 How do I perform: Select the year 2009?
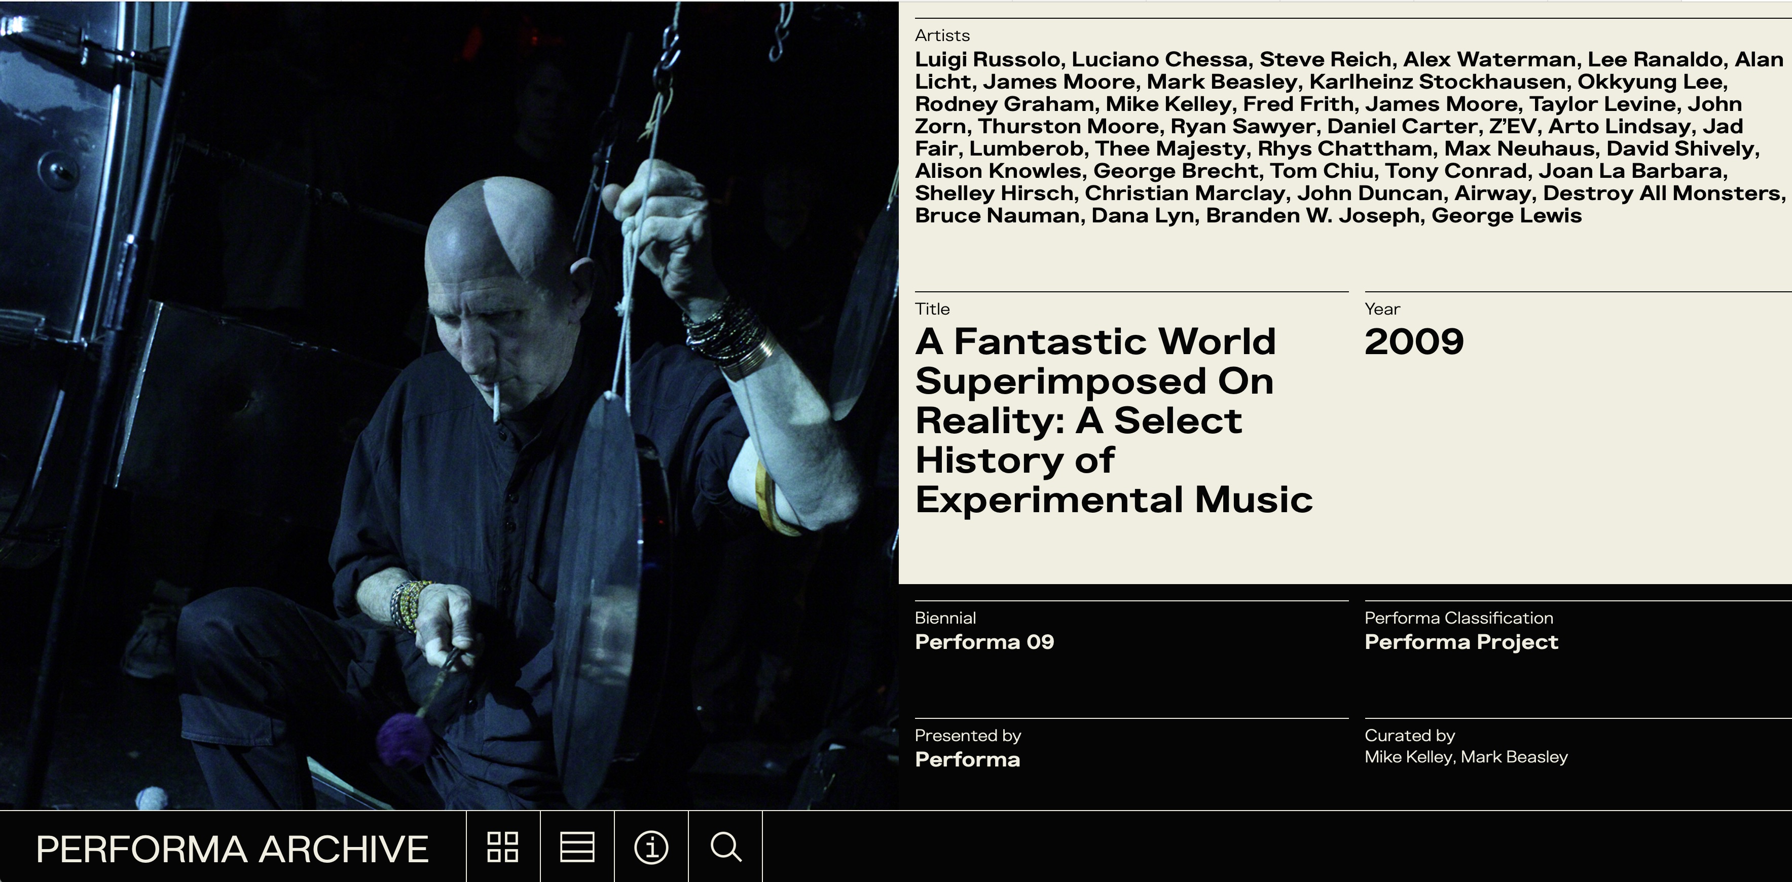tap(1414, 342)
